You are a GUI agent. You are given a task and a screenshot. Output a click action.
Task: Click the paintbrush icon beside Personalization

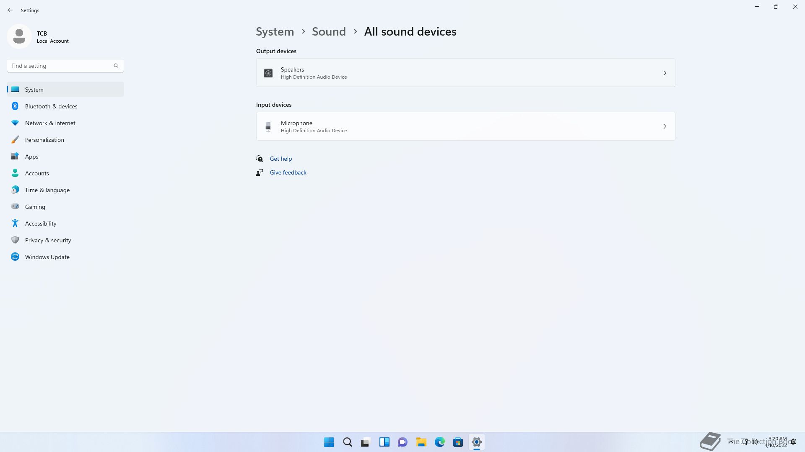pos(15,139)
